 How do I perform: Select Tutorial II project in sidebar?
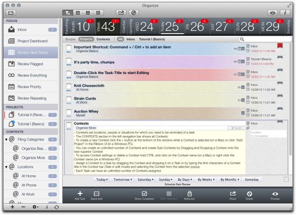click(x=31, y=115)
